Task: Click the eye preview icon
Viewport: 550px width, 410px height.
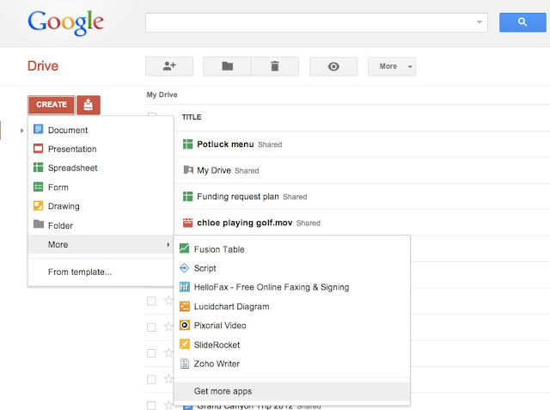Action: (x=333, y=66)
